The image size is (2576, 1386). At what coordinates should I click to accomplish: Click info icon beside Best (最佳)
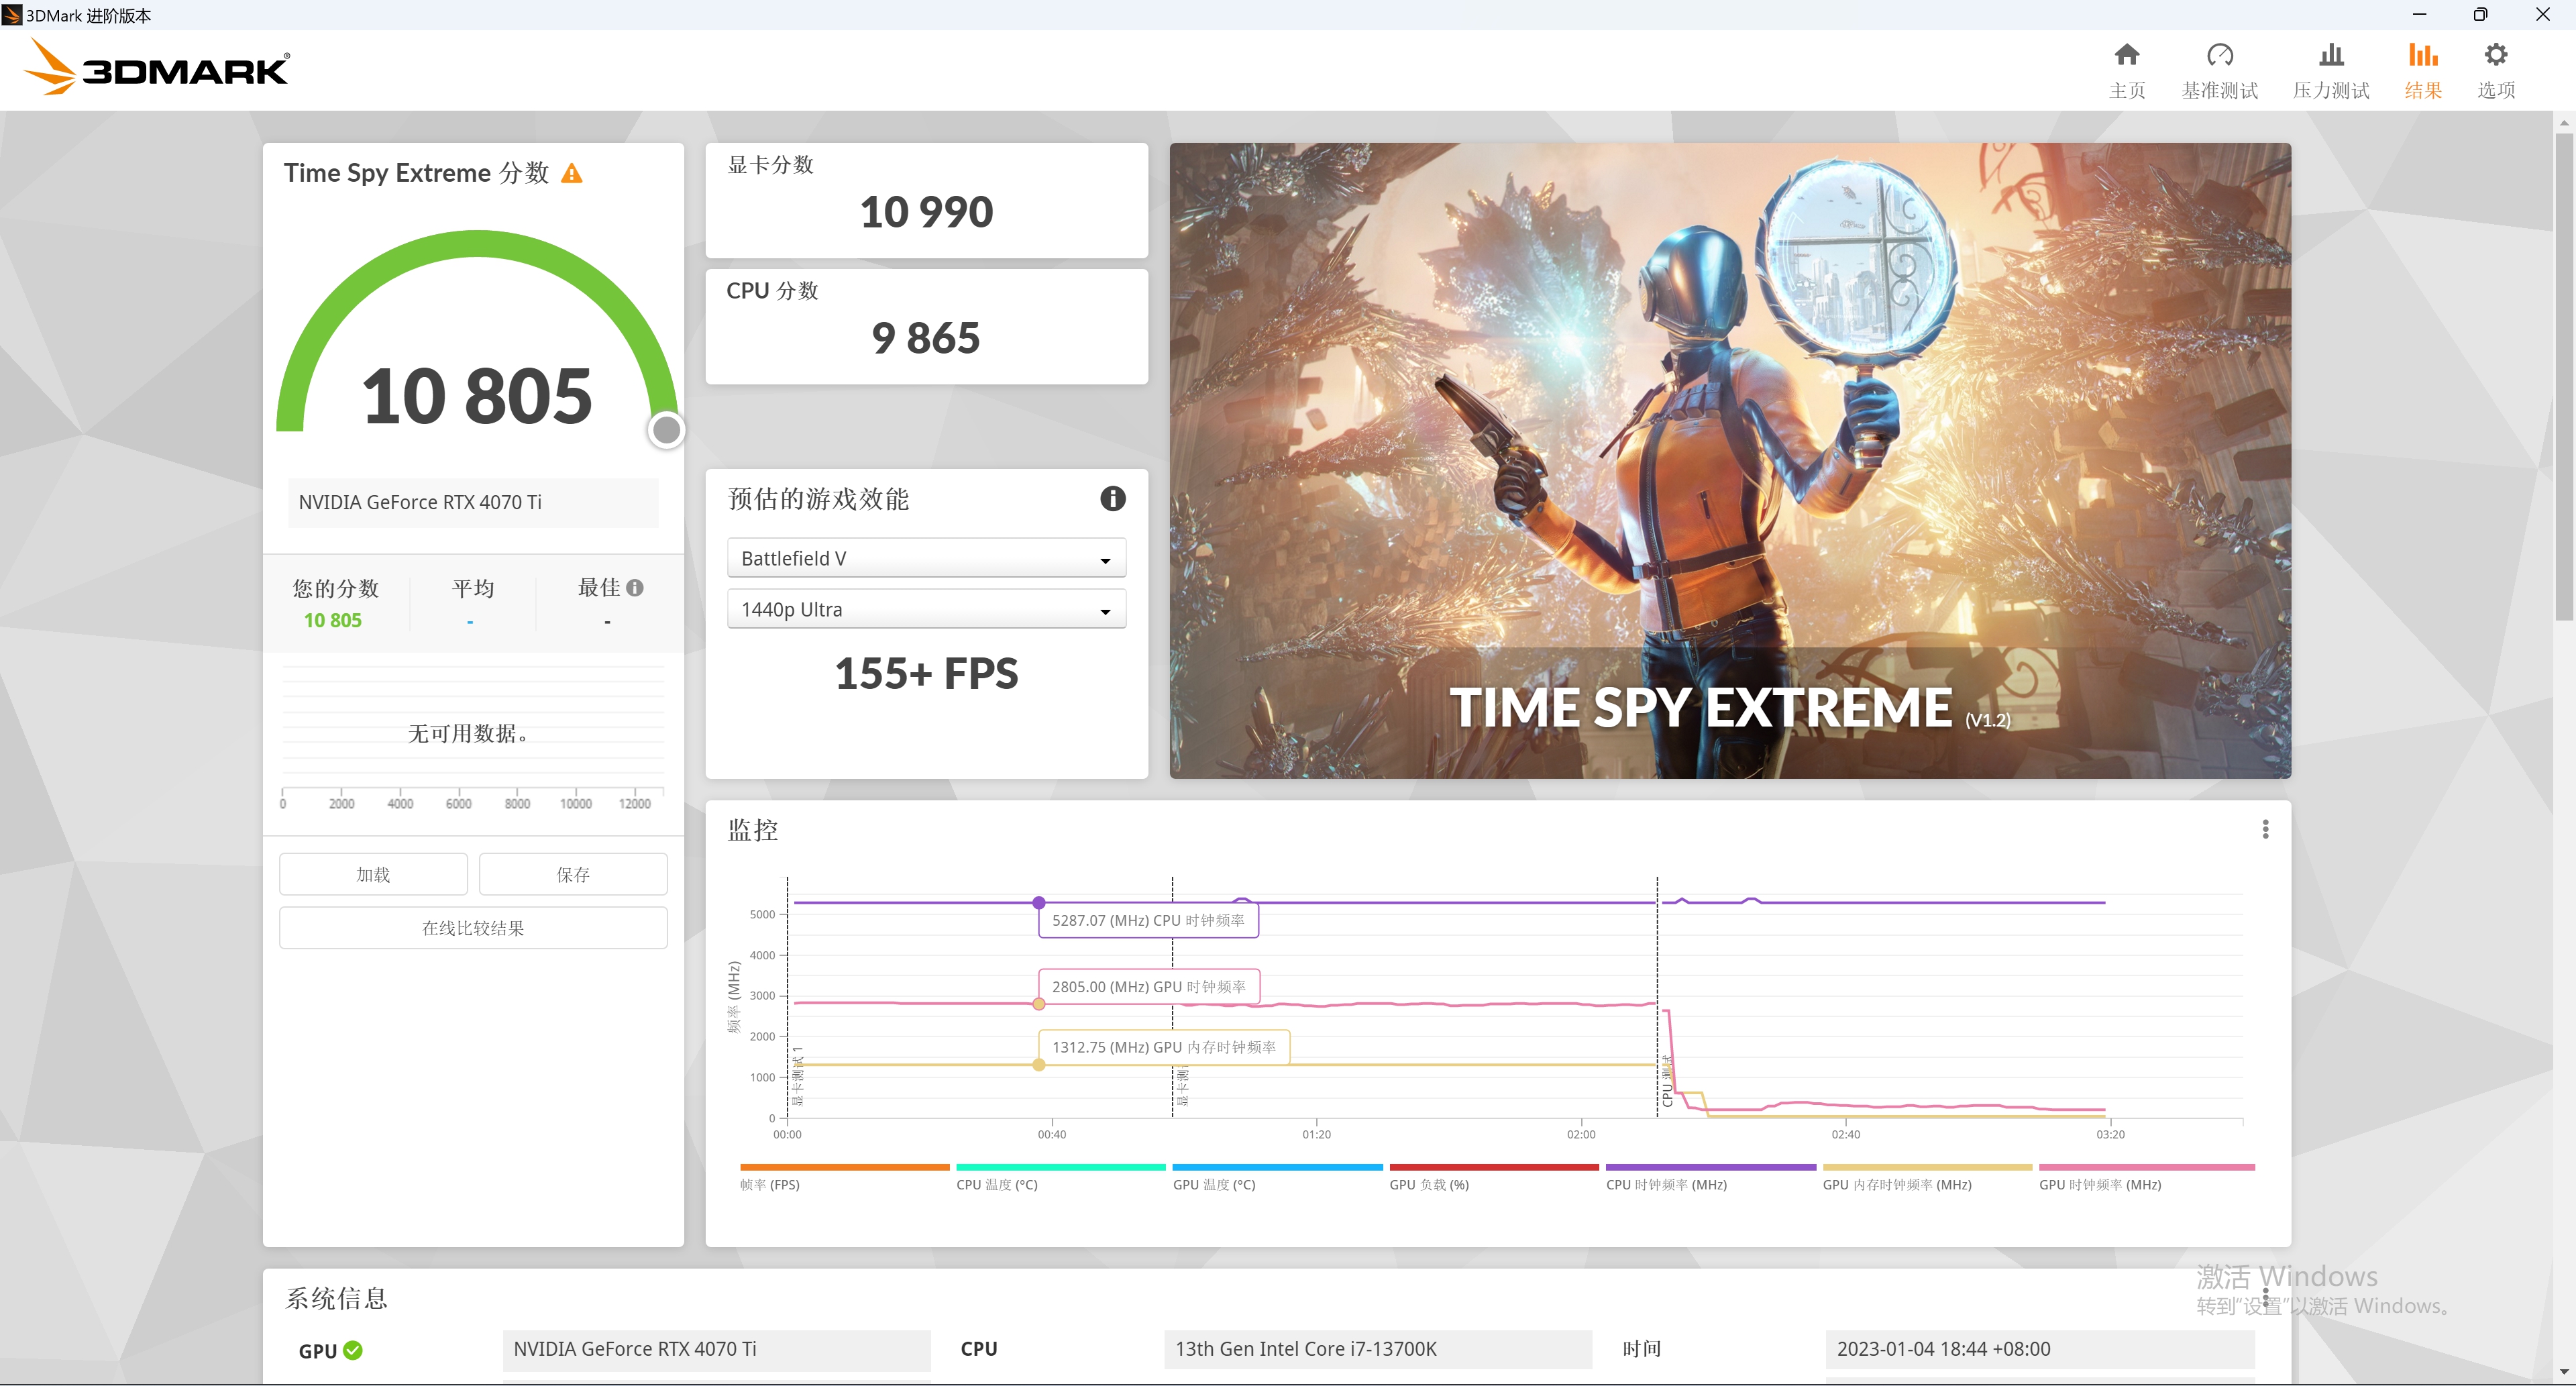tap(635, 588)
